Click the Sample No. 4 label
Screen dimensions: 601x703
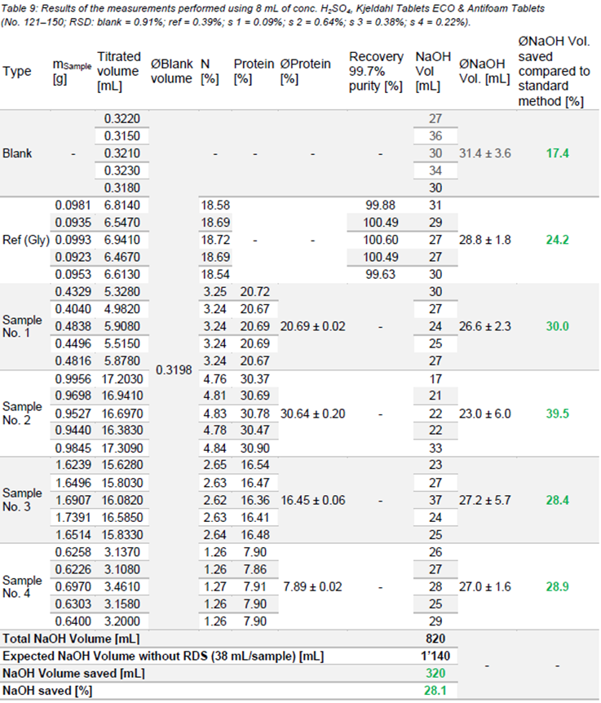22,586
